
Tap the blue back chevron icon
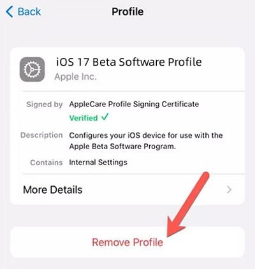pyautogui.click(x=10, y=11)
